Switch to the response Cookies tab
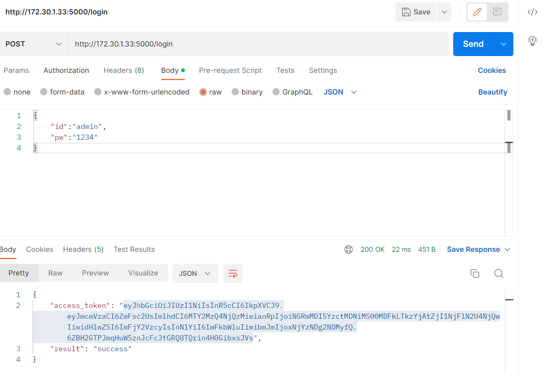 coord(40,249)
